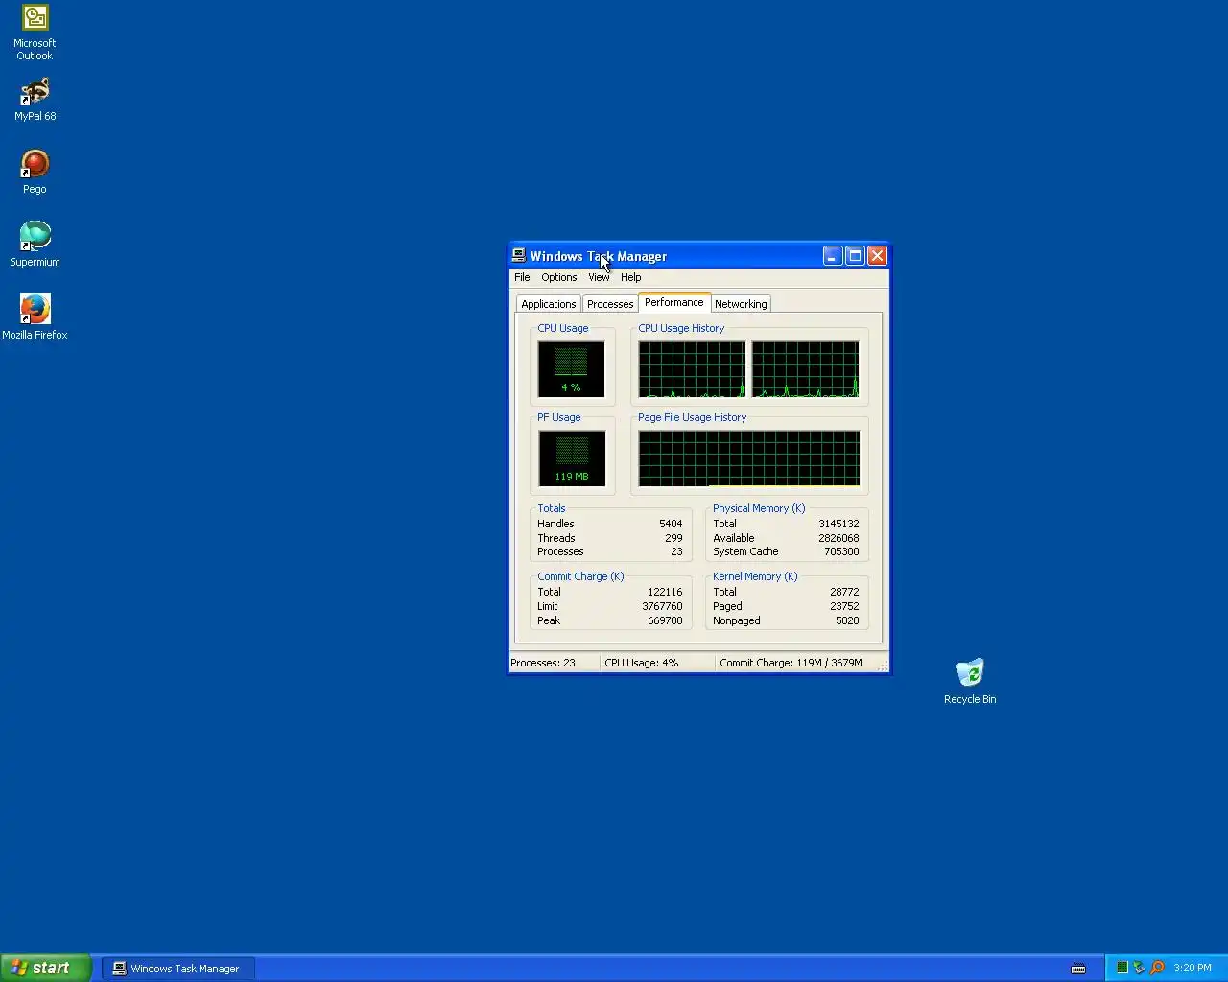Open the Help menu
This screenshot has height=982, width=1228.
click(x=630, y=277)
